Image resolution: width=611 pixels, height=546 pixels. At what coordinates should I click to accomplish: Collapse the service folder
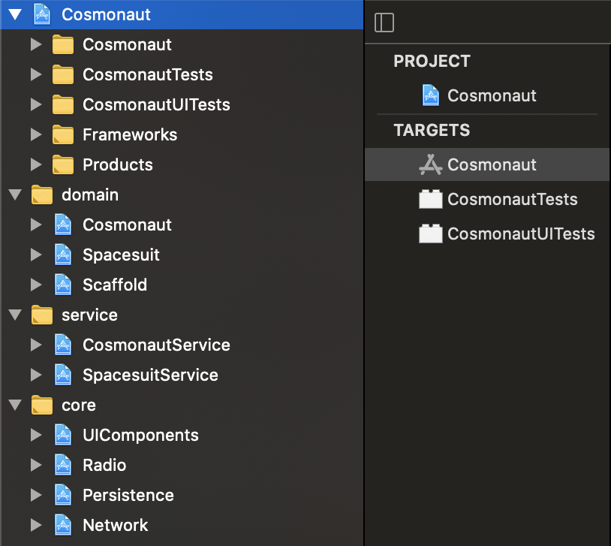(15, 315)
